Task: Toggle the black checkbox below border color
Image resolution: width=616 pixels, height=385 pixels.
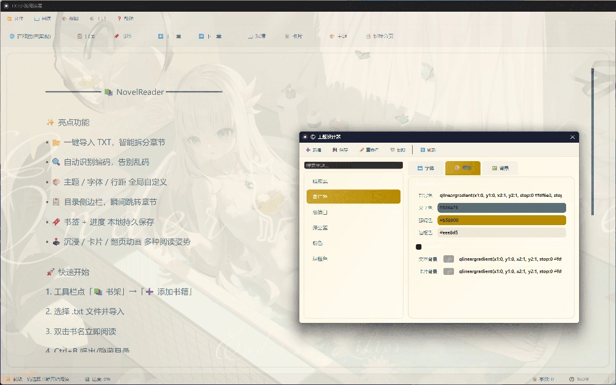Action: coord(418,247)
